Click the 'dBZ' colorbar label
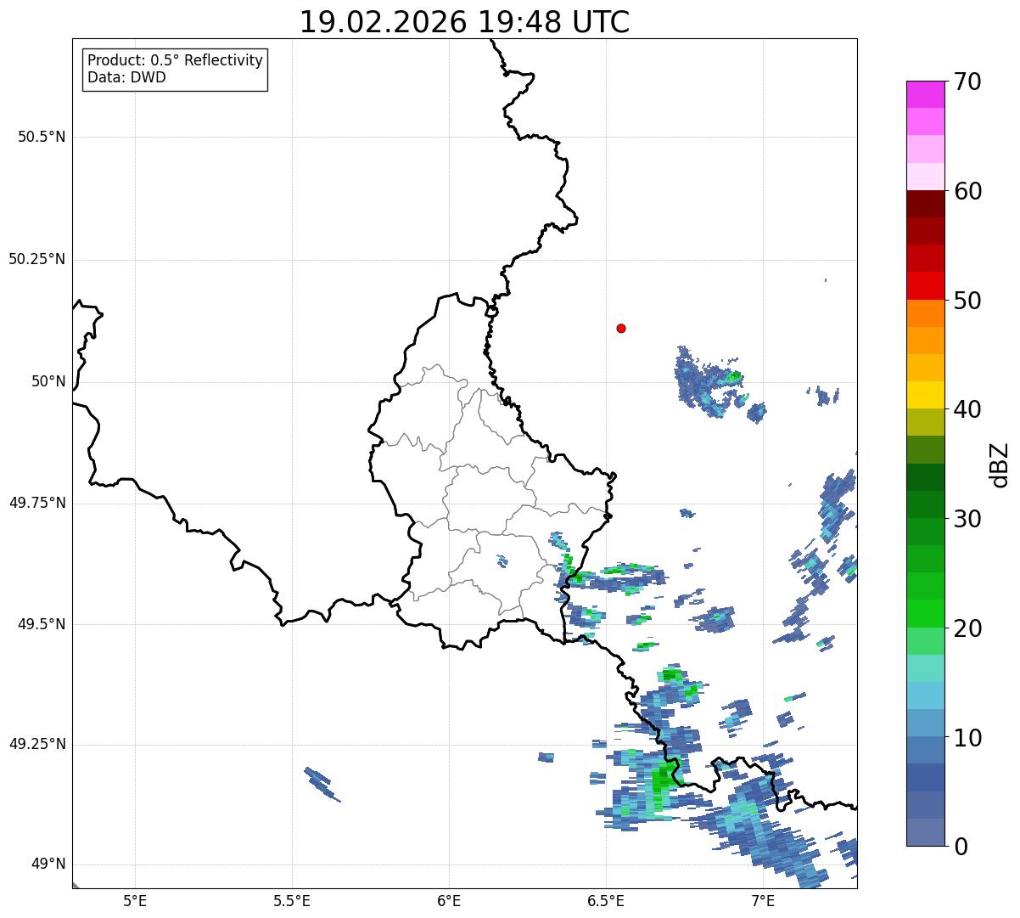1020x918 pixels. point(999,464)
